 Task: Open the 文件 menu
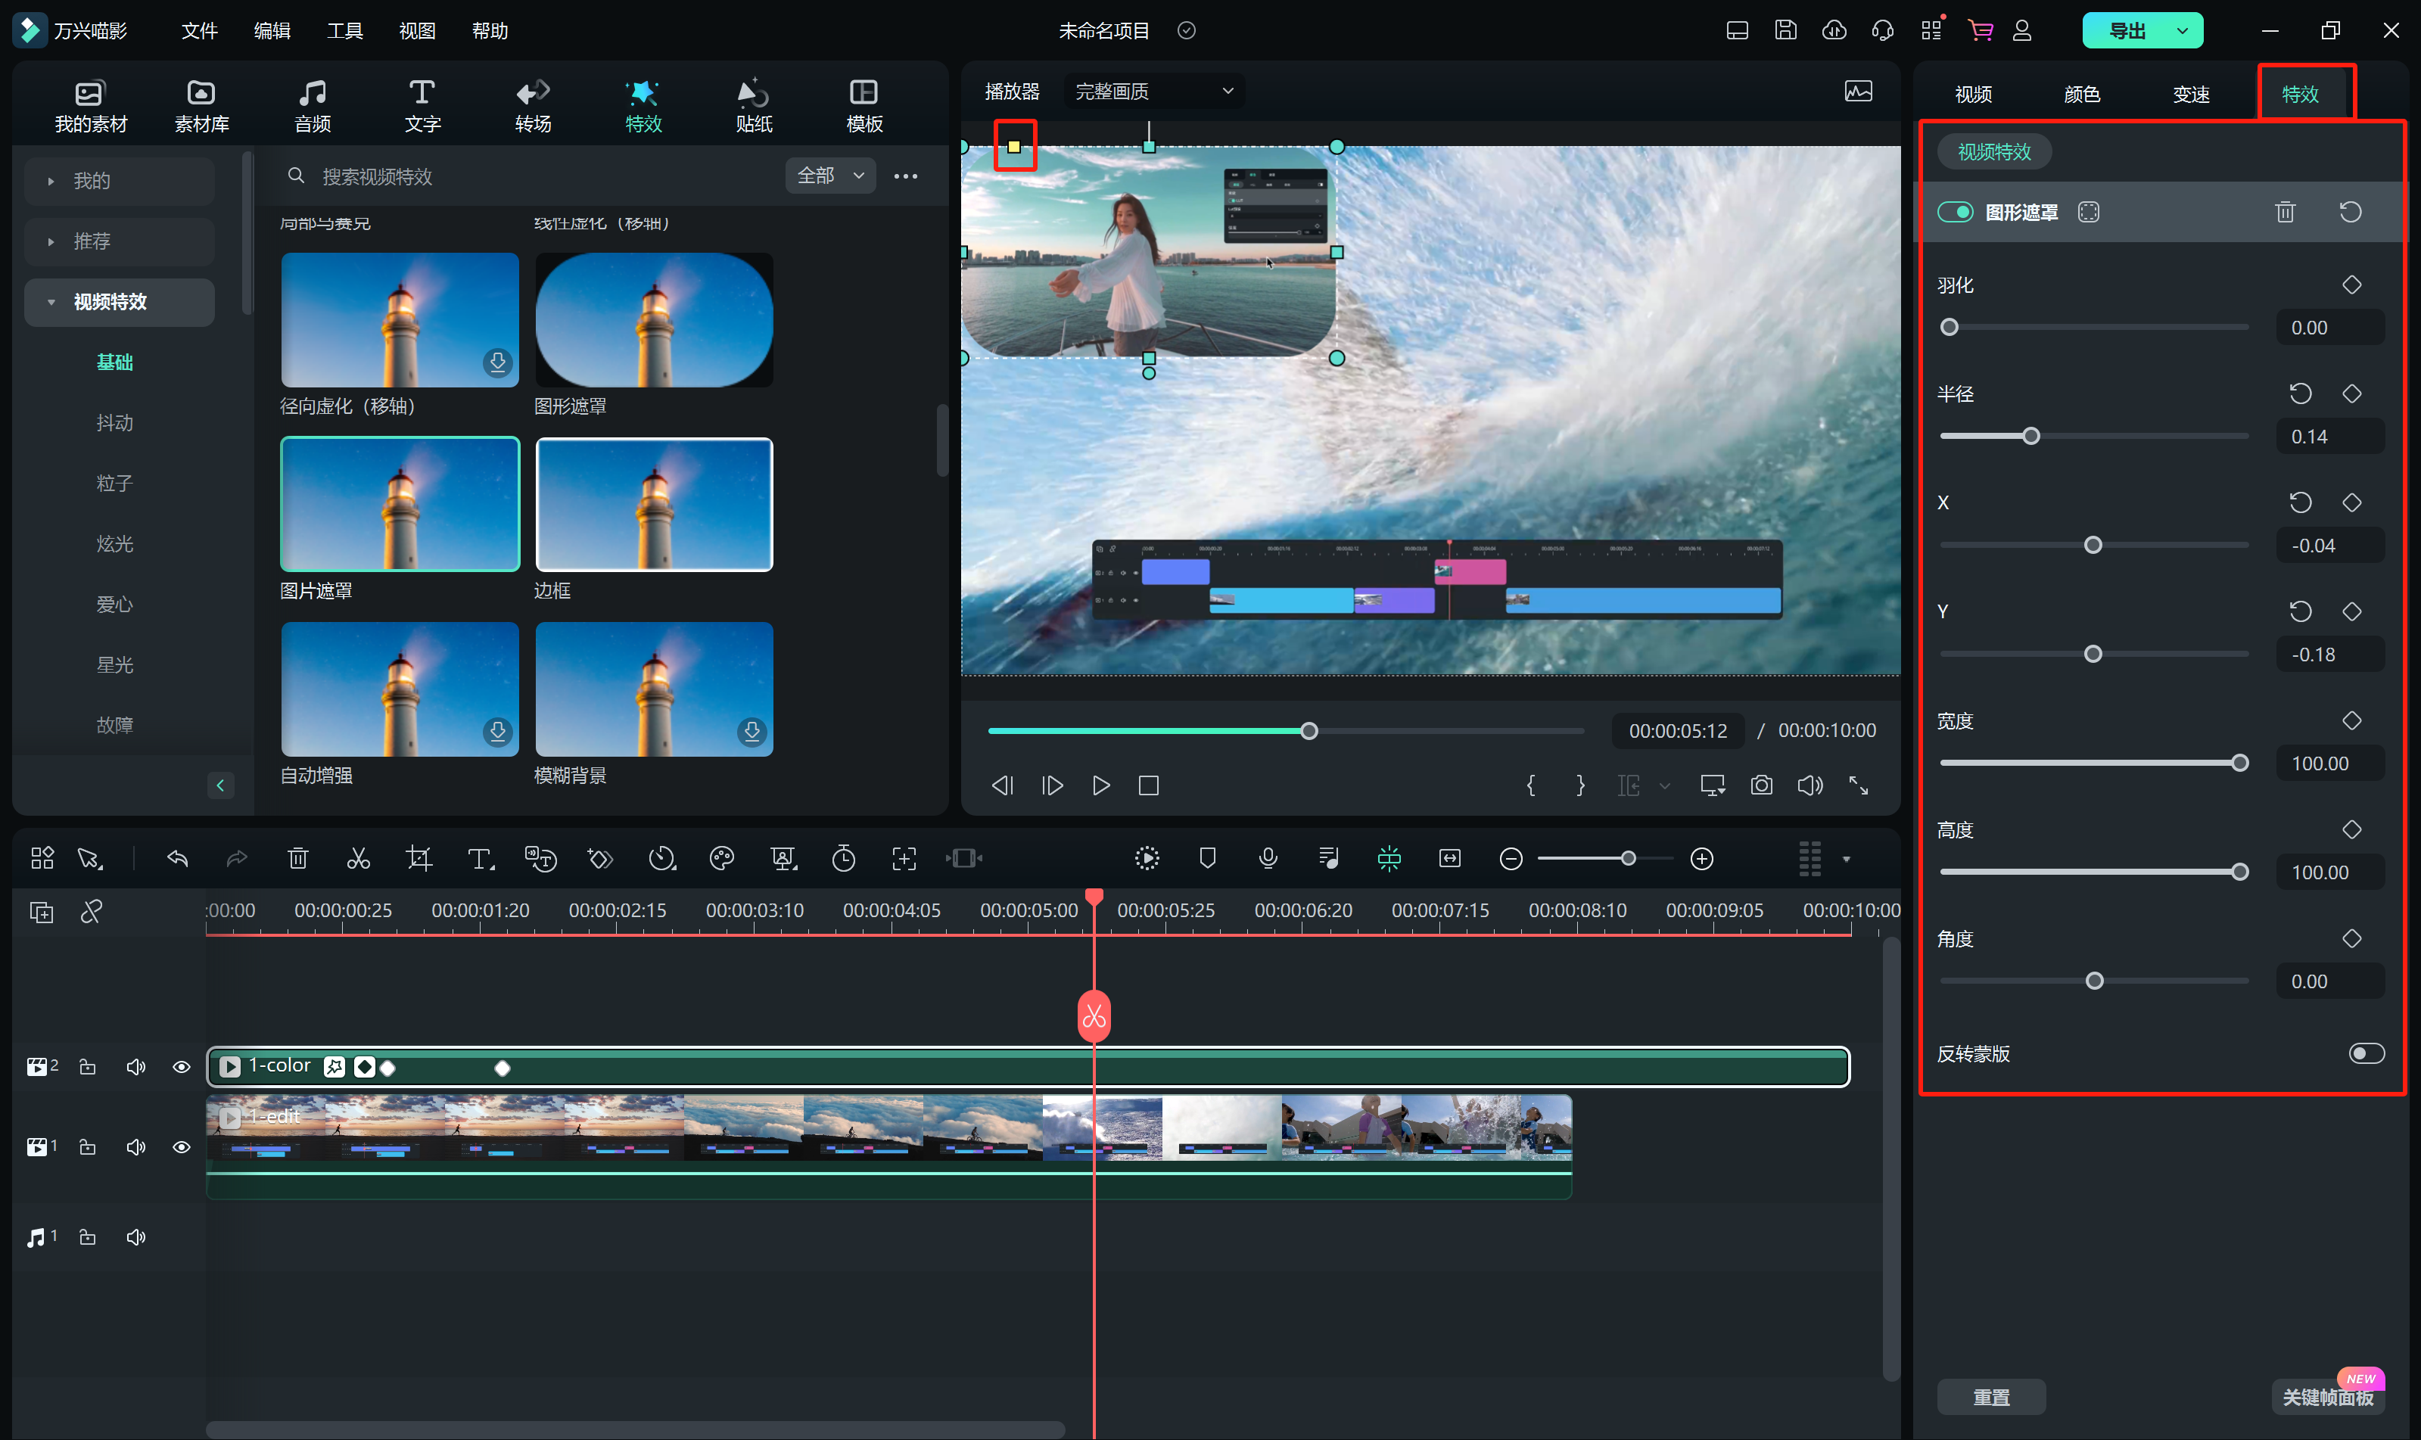(199, 31)
